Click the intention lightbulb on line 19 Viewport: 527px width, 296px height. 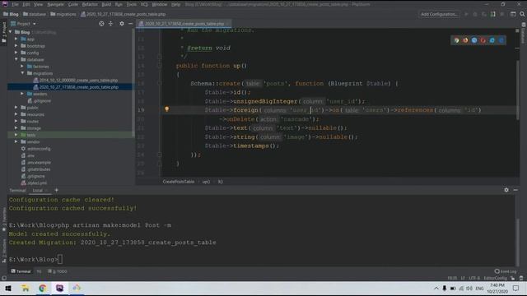pyautogui.click(x=166, y=109)
